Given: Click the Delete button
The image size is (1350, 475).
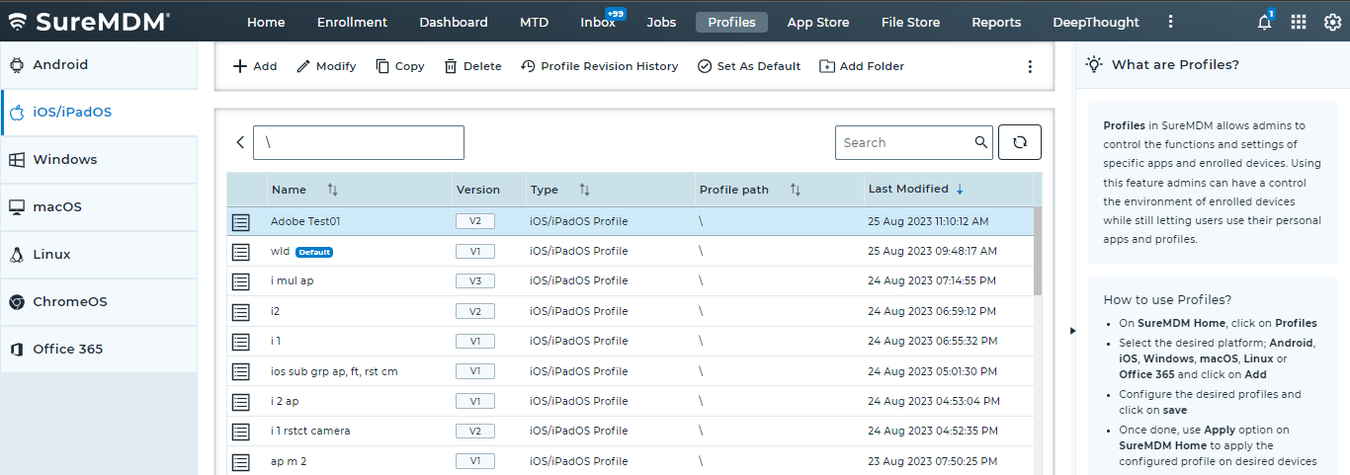Looking at the screenshot, I should [x=472, y=66].
